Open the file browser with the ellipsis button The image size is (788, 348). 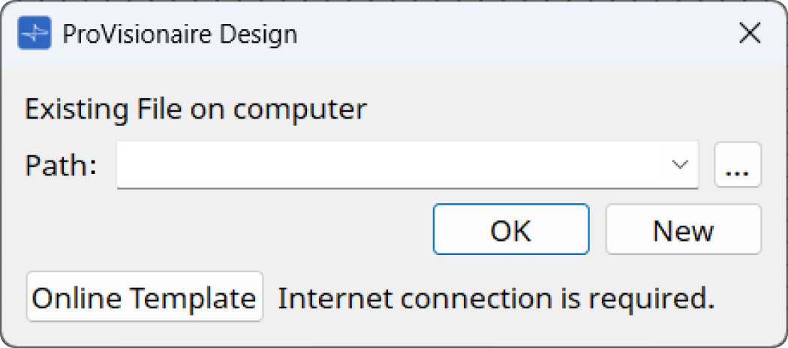[x=737, y=165]
